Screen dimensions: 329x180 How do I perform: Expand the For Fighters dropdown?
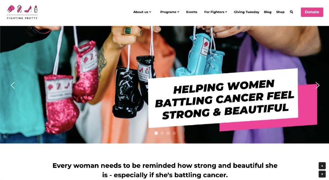pyautogui.click(x=216, y=12)
